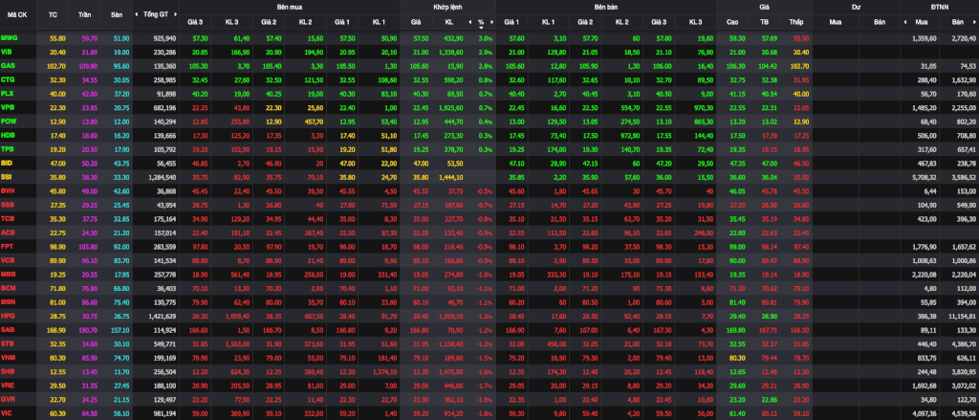Click right arrow beside Tổng GT header

(174, 13)
